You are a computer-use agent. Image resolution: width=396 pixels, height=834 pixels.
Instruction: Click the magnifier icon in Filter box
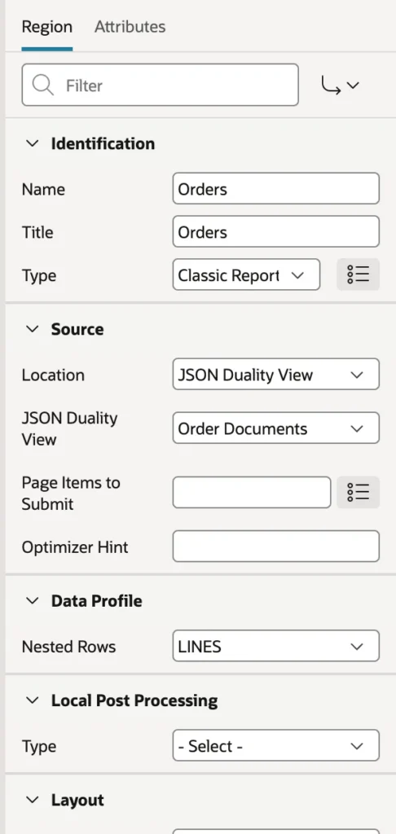click(x=42, y=85)
